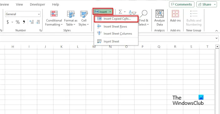
Task: Switch to the Developer tab
Action: point(37,4)
